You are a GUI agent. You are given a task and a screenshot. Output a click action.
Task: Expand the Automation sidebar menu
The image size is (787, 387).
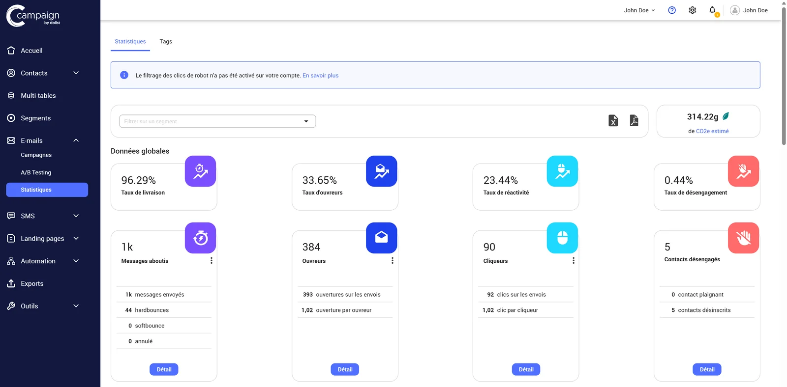click(76, 261)
